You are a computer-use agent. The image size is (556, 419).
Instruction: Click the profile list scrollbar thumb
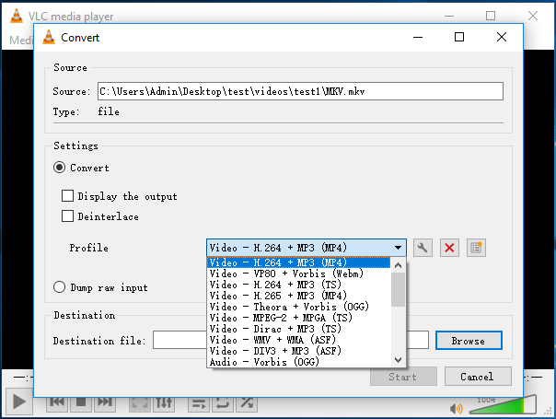coord(398,289)
